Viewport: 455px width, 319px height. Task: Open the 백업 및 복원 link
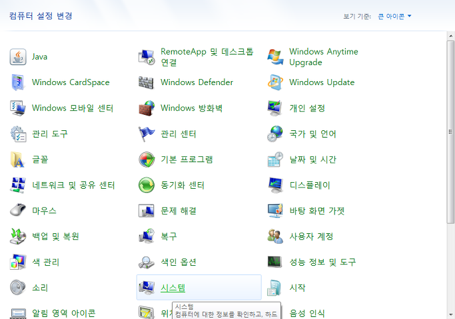55,237
